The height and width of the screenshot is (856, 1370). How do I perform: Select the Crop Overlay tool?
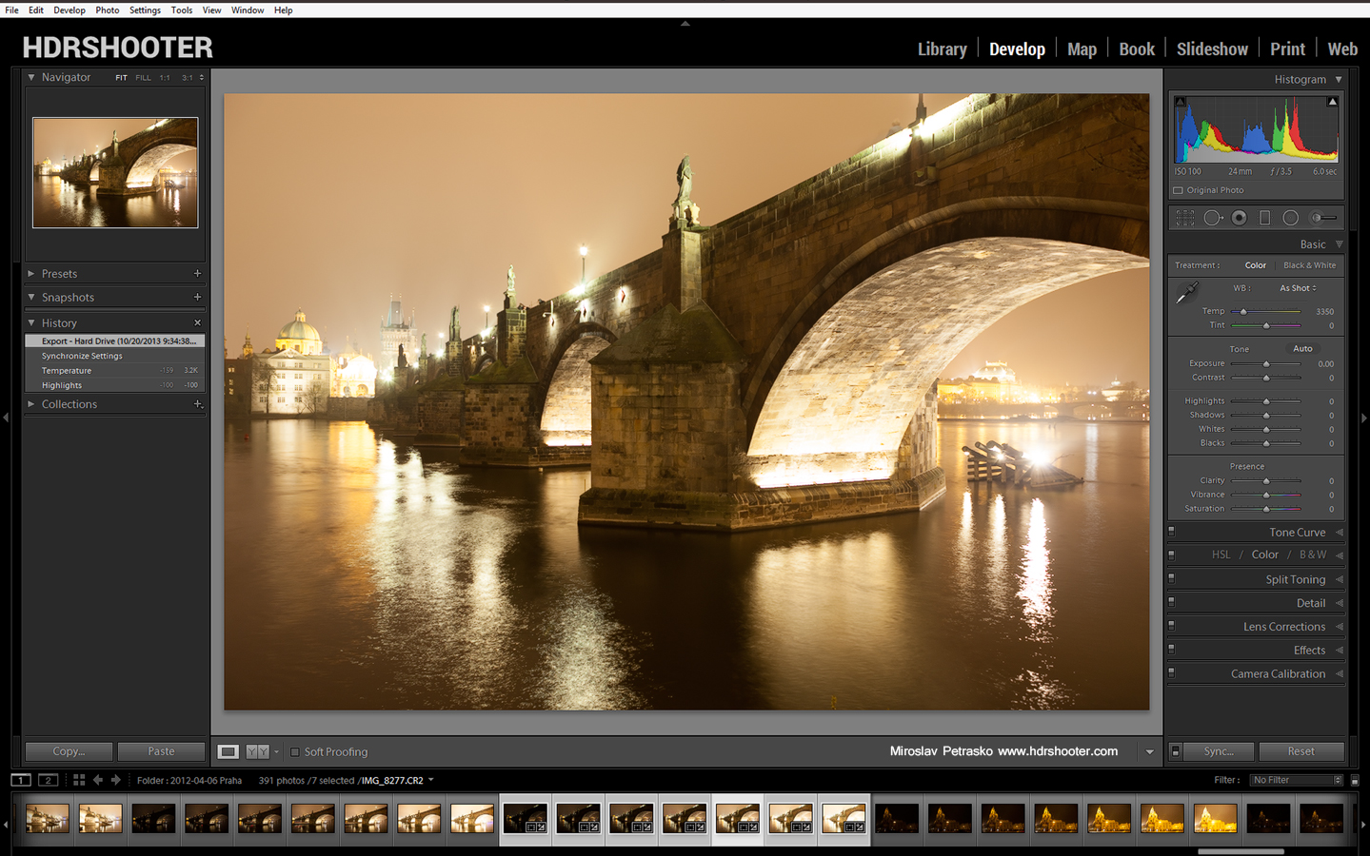(1184, 218)
